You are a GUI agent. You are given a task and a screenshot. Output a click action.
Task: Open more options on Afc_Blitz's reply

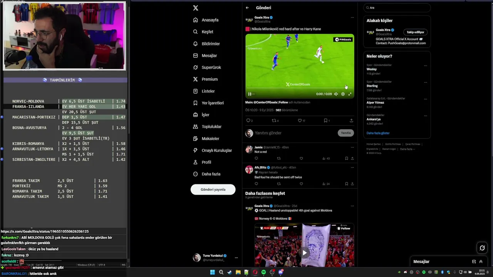352,167
